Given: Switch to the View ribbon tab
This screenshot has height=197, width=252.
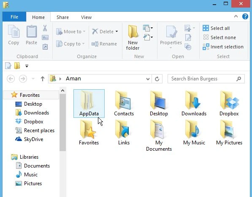Looking at the screenshot, I should coord(86,17).
